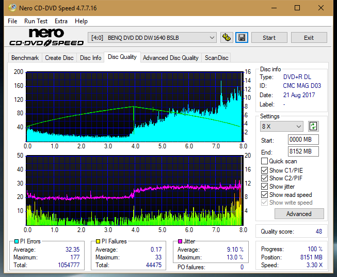Disable Show jitter
The height and width of the screenshot is (277, 337).
(x=264, y=187)
